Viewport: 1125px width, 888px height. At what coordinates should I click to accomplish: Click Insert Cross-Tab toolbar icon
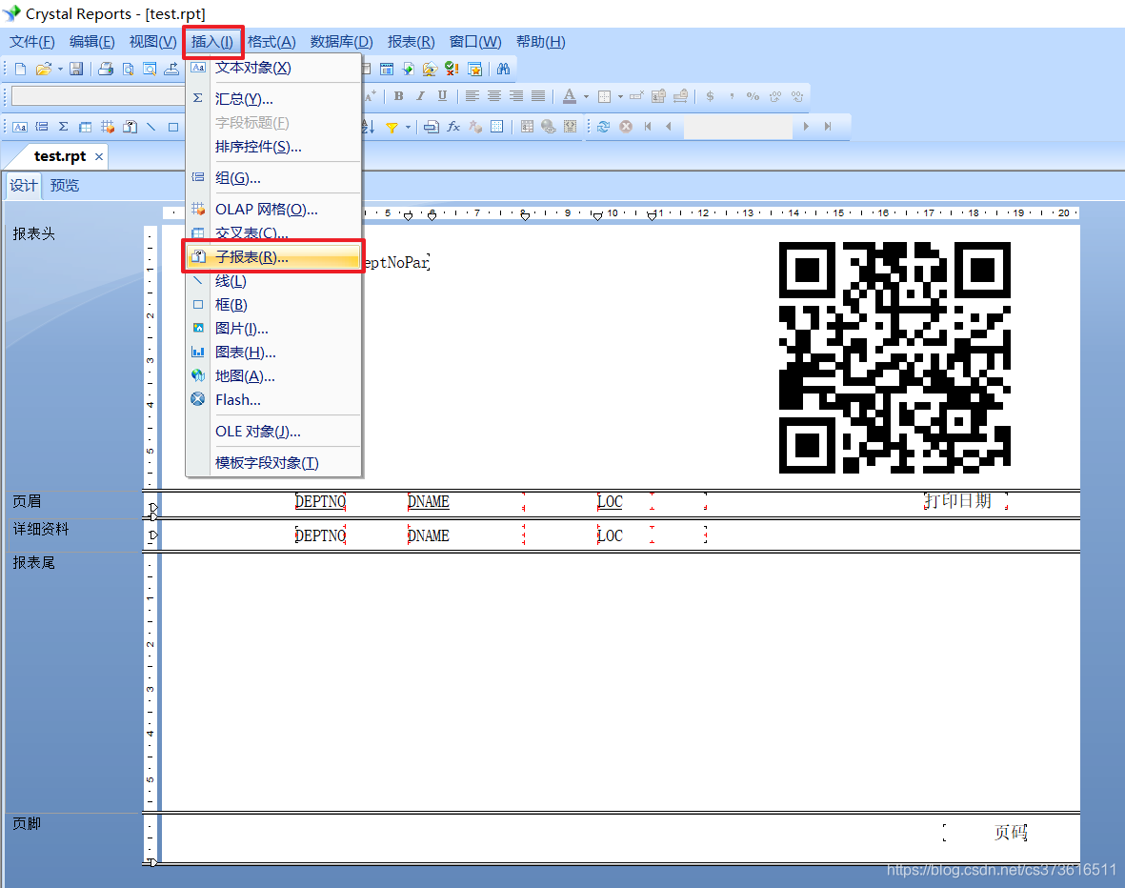[86, 127]
